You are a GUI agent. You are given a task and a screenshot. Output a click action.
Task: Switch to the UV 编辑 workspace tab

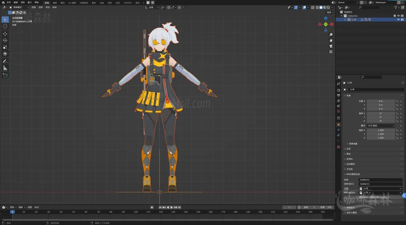pos(72,3)
